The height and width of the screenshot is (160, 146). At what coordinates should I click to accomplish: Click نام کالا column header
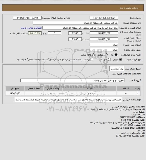[x=89, y=88]
